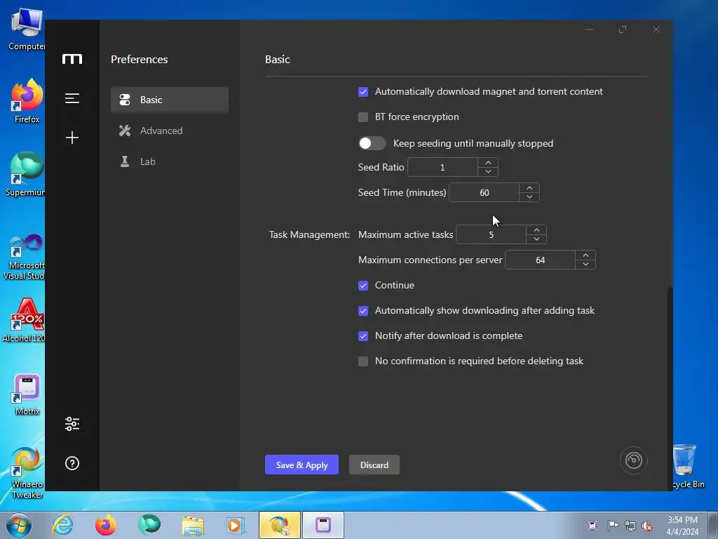Increase Seed Time with up arrow

(529, 188)
